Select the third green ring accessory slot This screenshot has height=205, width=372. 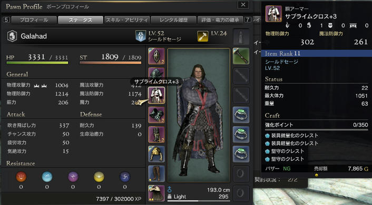(x=241, y=154)
